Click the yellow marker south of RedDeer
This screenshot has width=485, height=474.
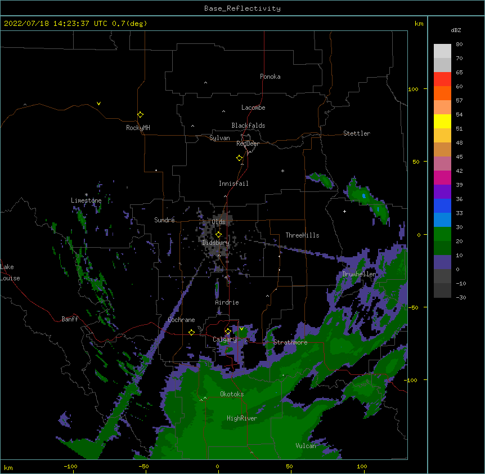point(240,158)
